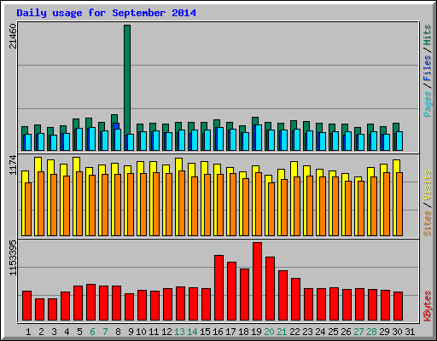Click the yellow 'Visits' legend label
The width and height of the screenshot is (437, 341).
(x=428, y=186)
